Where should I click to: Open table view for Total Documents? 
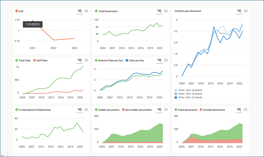pos(166,11)
